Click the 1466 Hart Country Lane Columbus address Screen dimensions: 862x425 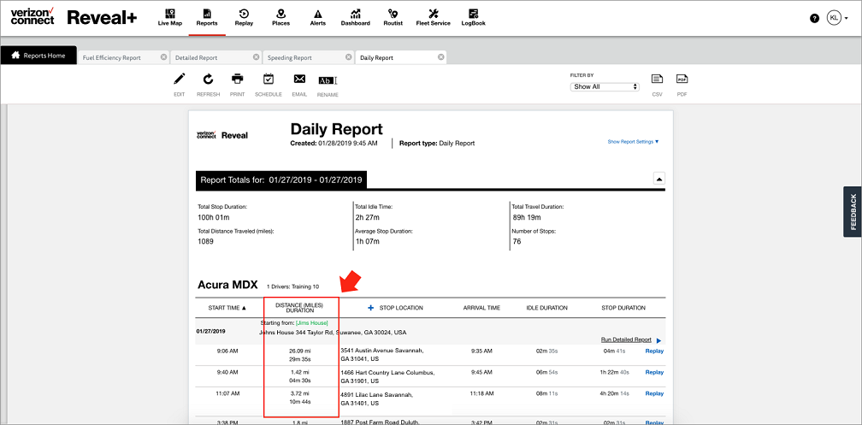(387, 376)
